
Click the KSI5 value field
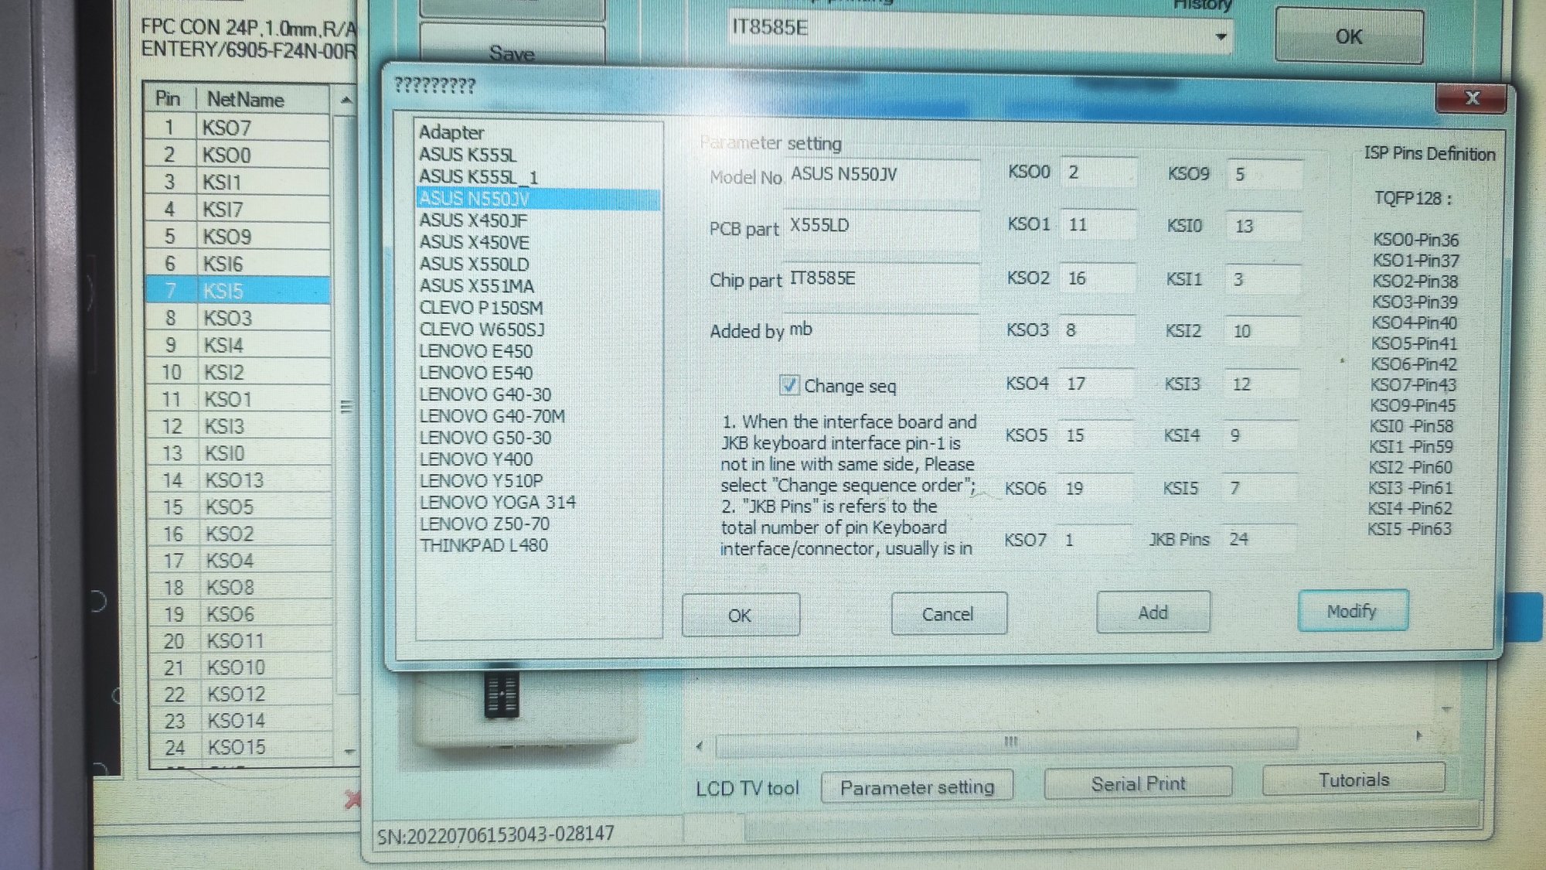[x=1261, y=488]
